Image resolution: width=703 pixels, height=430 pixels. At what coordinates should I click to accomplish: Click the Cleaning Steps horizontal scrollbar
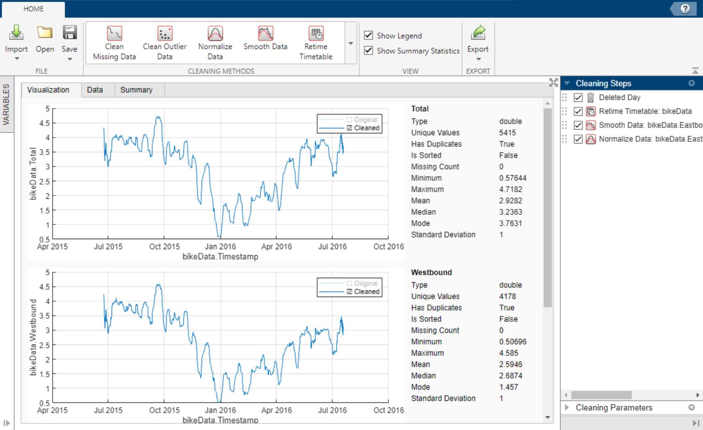point(601,395)
